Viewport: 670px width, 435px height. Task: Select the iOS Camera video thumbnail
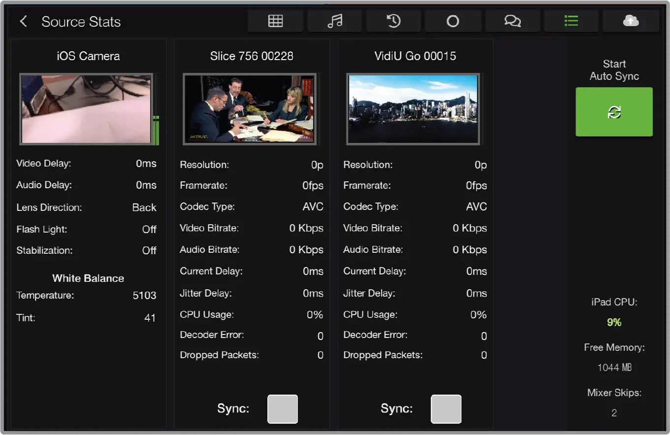pyautogui.click(x=86, y=108)
